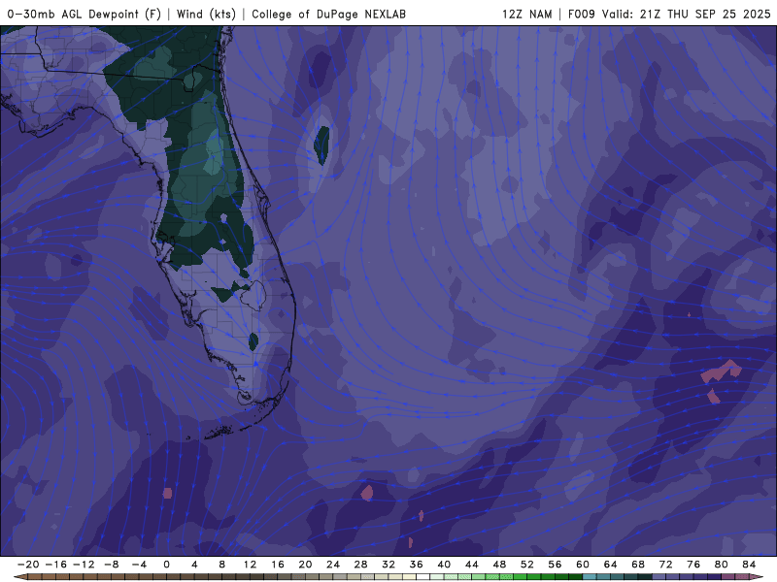Click the 84 value on the color scale
The image size is (777, 582).
click(749, 565)
